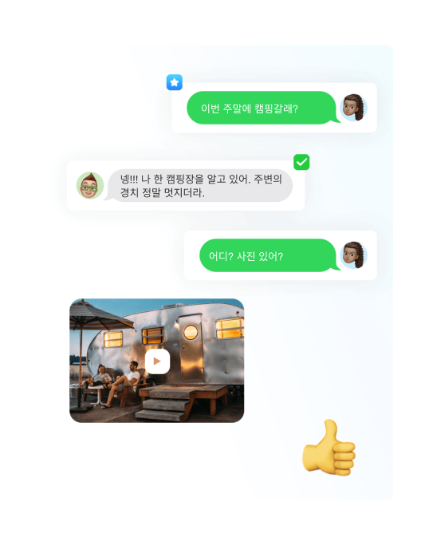Click the small white side table
The width and height of the screenshot is (425, 545).
(x=96, y=394)
